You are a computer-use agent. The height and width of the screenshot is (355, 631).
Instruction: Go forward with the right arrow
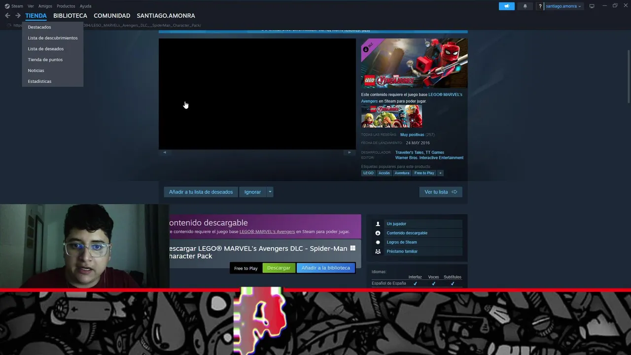pos(18,16)
